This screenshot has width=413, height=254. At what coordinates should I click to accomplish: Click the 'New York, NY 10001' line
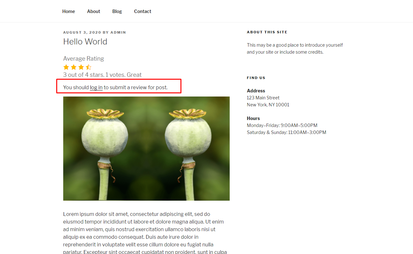(268, 105)
